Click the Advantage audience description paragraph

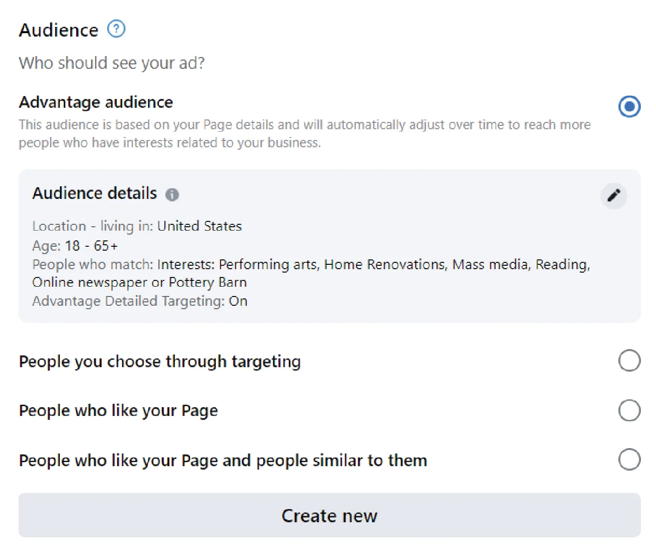pyautogui.click(x=305, y=134)
